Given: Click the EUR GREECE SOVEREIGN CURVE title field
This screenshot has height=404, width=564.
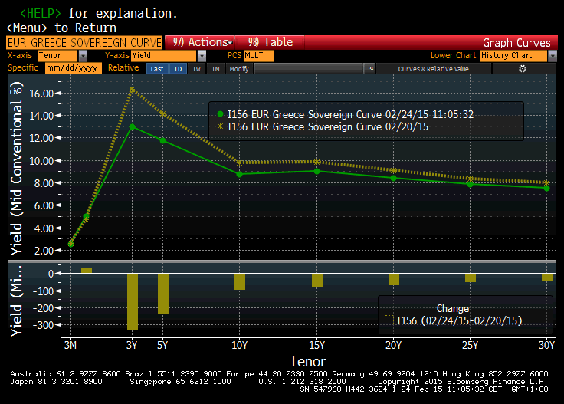Looking at the screenshot, I should click(84, 43).
